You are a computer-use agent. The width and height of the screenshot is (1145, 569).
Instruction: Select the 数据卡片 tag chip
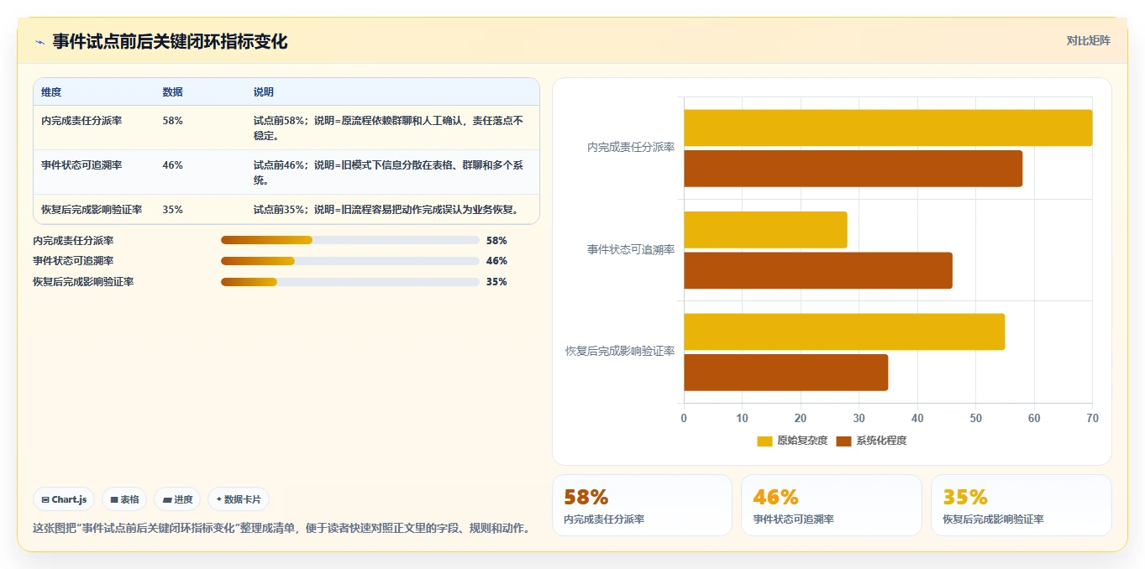[x=239, y=499]
